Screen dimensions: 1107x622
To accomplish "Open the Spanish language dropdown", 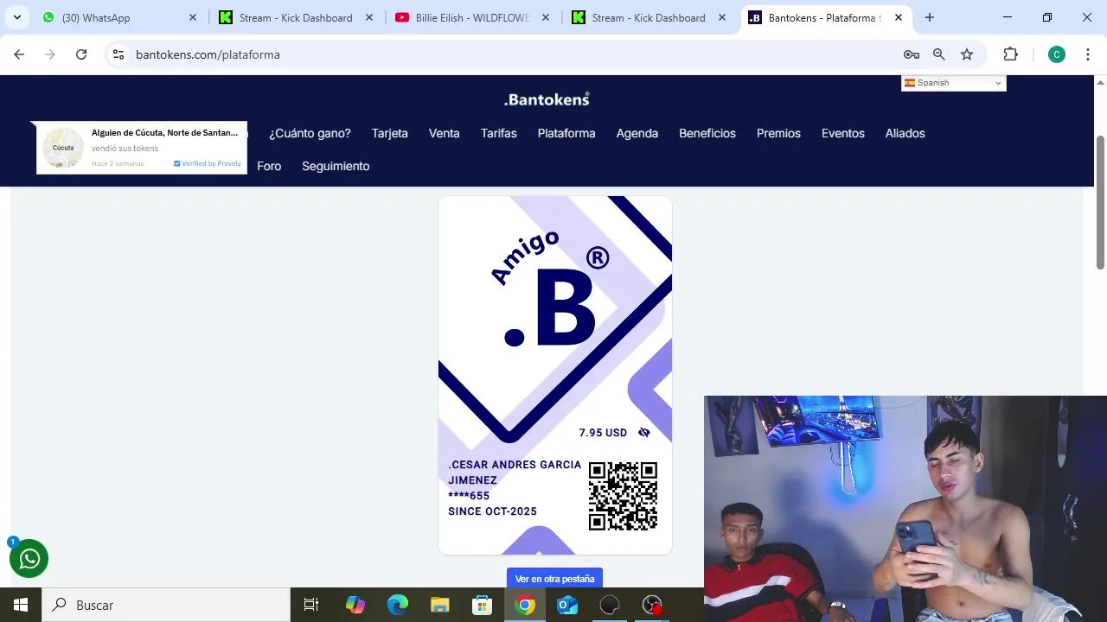I will pos(953,83).
